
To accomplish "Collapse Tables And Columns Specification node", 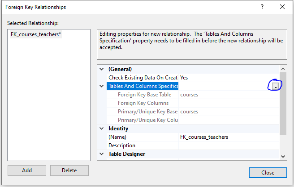I will click(102, 86).
